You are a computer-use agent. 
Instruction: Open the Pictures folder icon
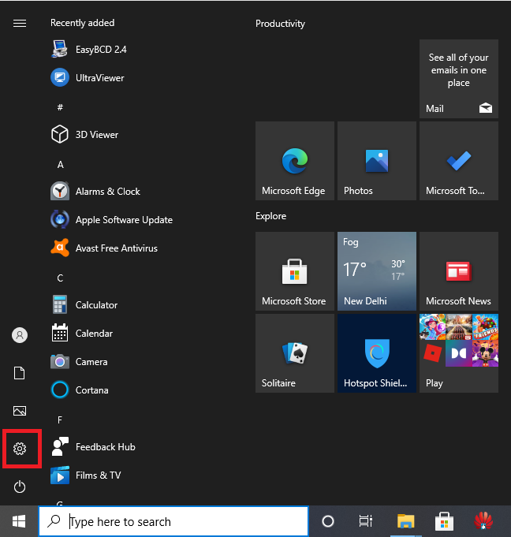(x=20, y=411)
